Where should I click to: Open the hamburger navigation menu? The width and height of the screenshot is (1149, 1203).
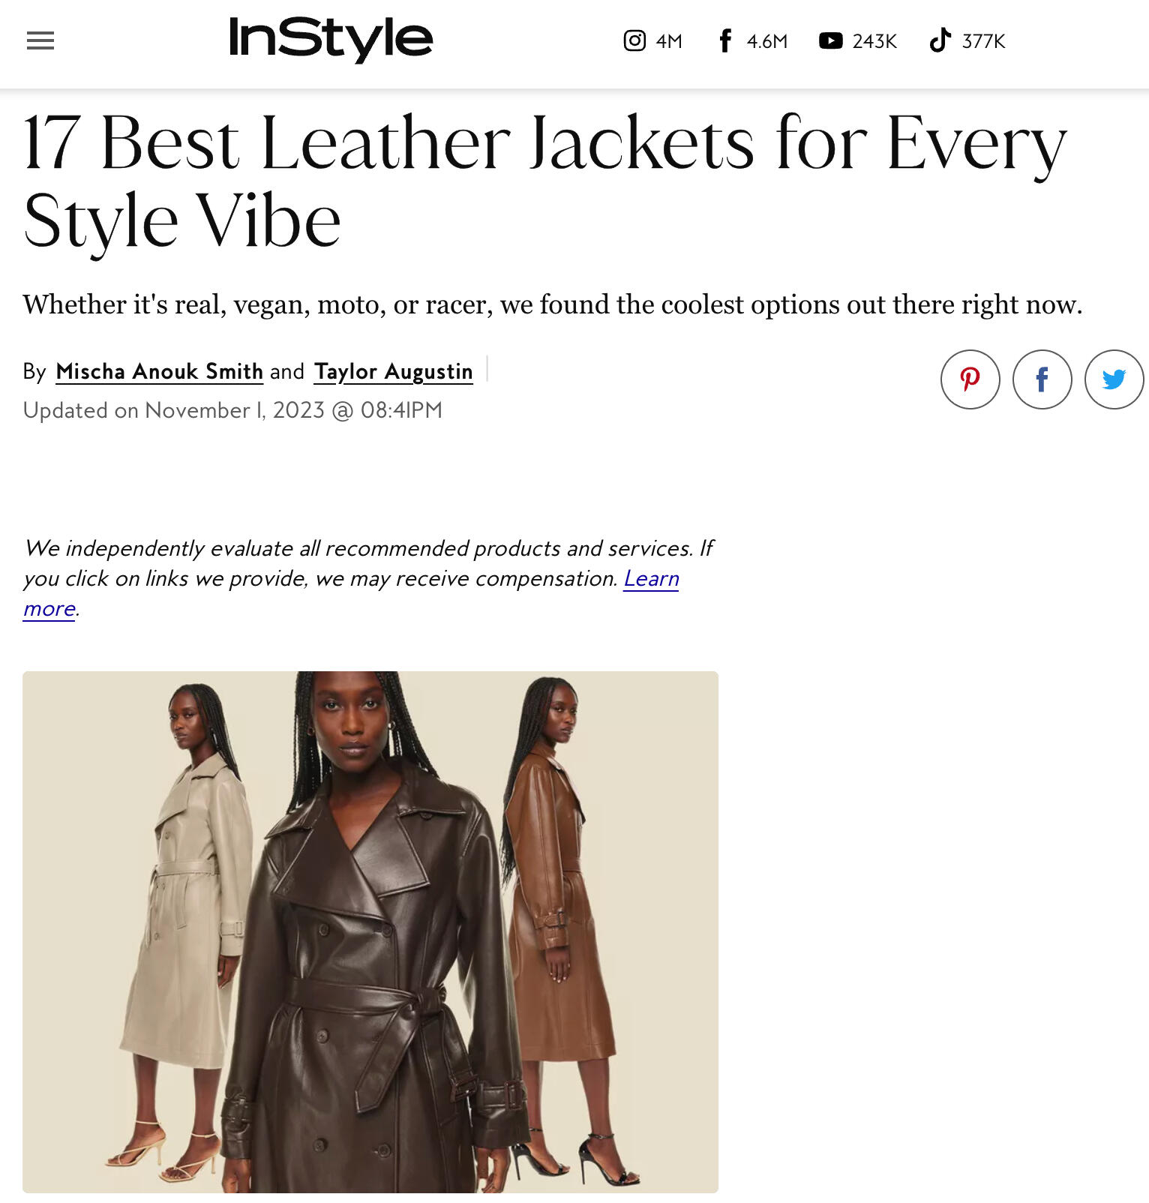tap(40, 40)
